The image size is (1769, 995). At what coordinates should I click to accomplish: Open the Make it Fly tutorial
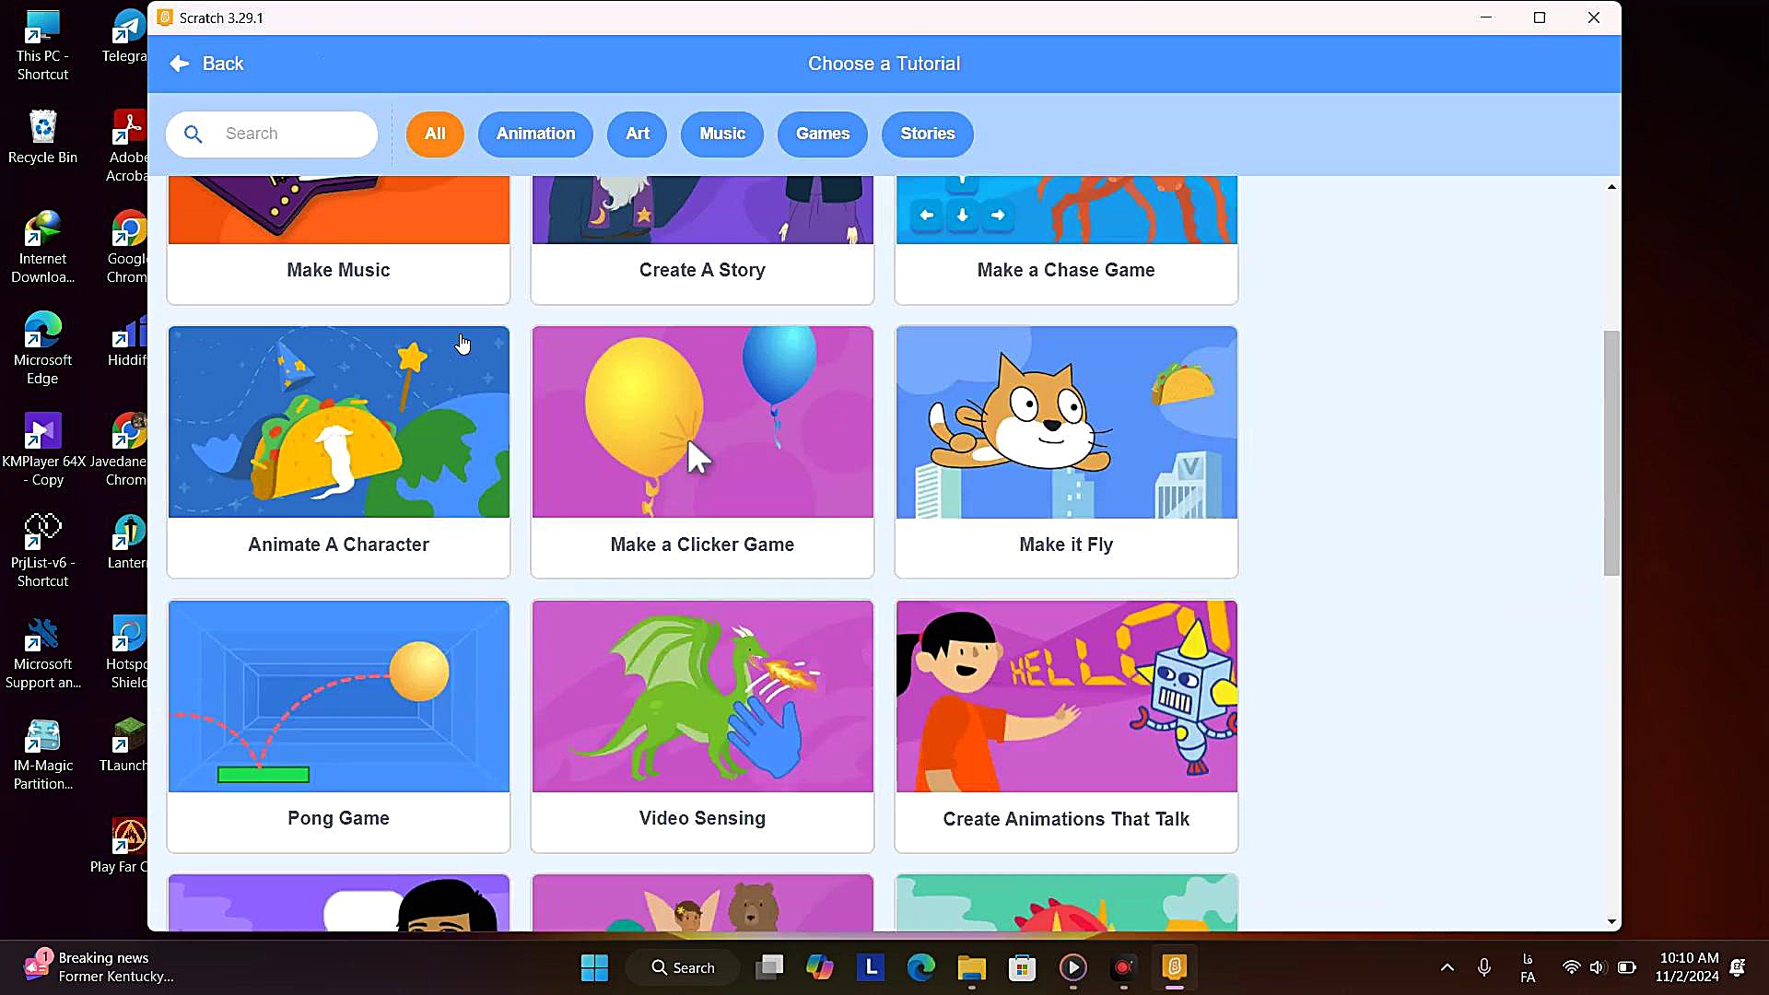pyautogui.click(x=1066, y=451)
